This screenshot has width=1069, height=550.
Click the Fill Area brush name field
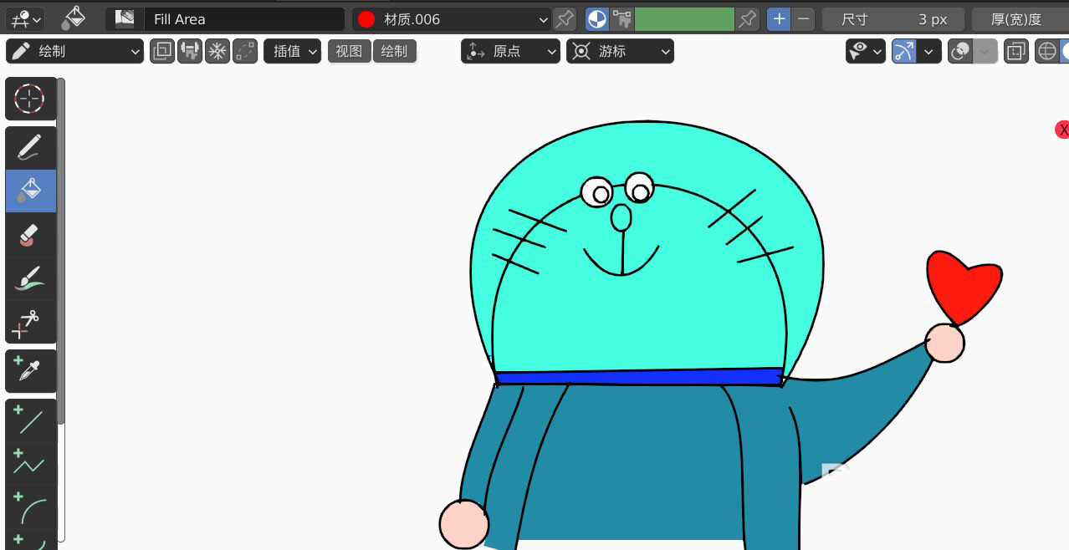(243, 18)
